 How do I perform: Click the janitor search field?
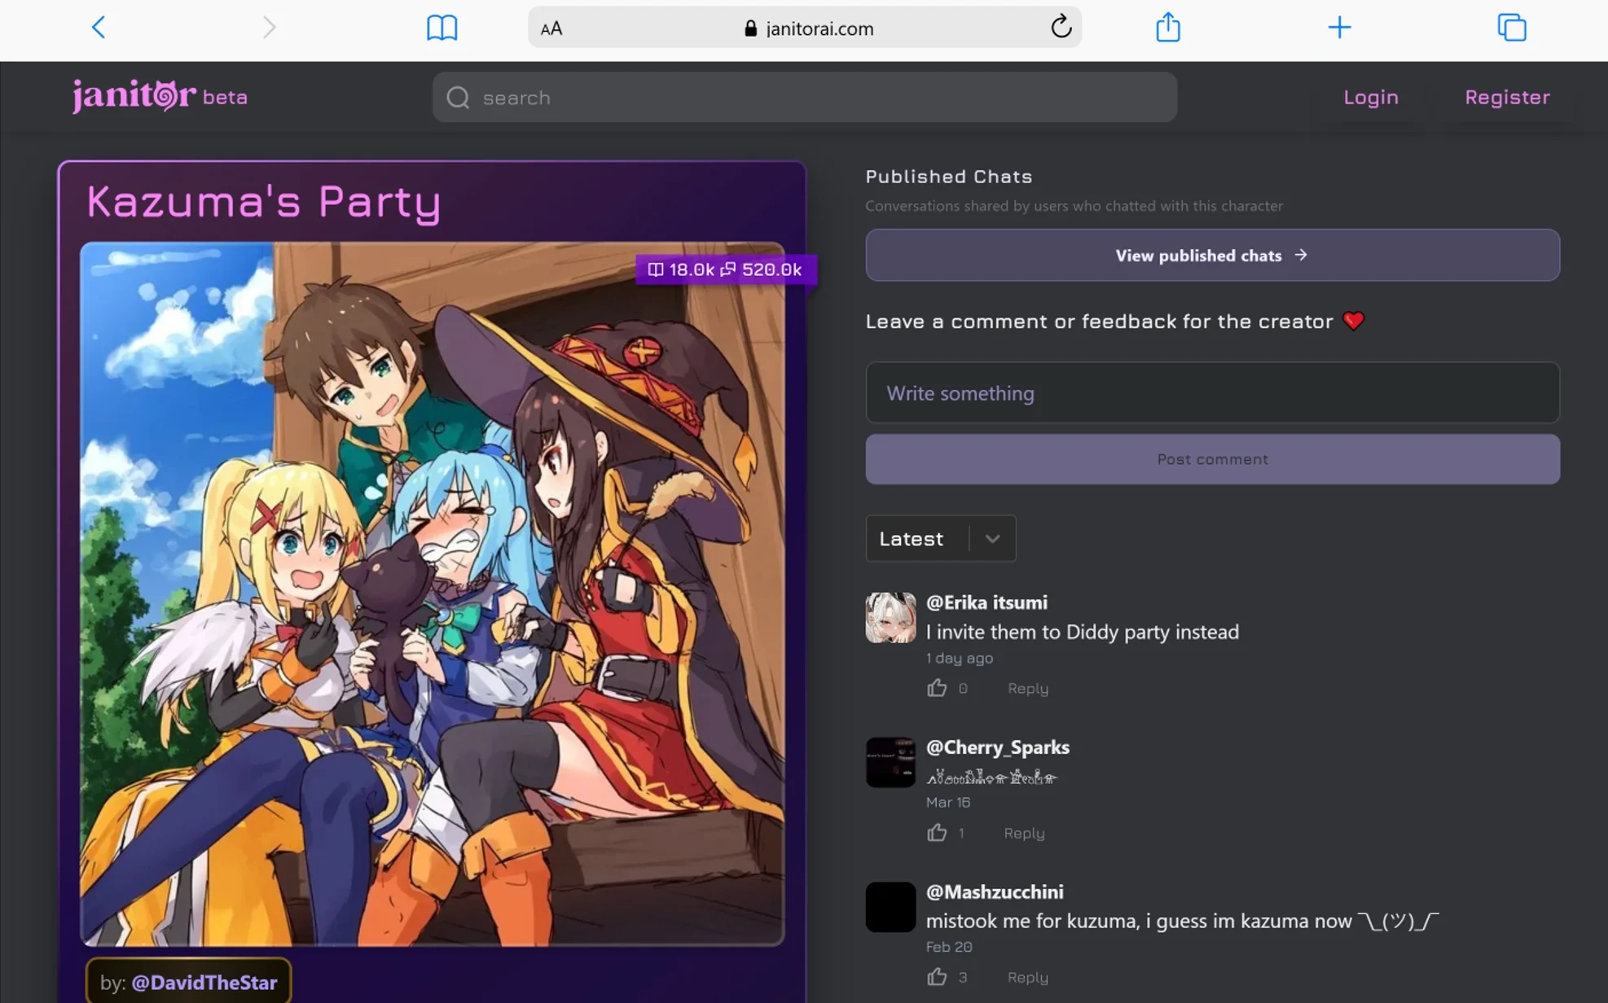pyautogui.click(x=804, y=98)
